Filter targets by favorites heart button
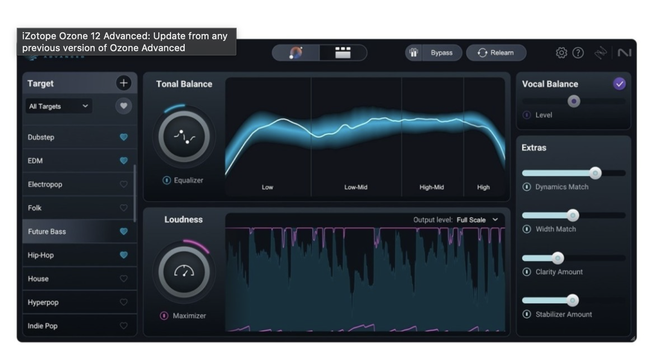Image resolution: width=651 pixels, height=354 pixels. pos(124,106)
